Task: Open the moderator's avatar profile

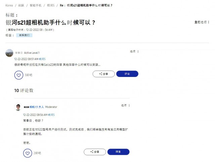Action: tap(18, 107)
